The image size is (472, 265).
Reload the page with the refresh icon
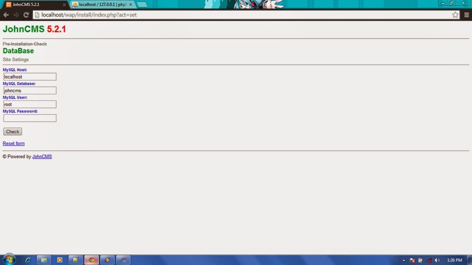(x=26, y=15)
